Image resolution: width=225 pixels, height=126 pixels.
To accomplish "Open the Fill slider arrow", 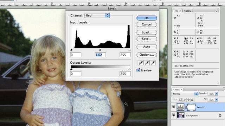I will [x=217, y=99].
